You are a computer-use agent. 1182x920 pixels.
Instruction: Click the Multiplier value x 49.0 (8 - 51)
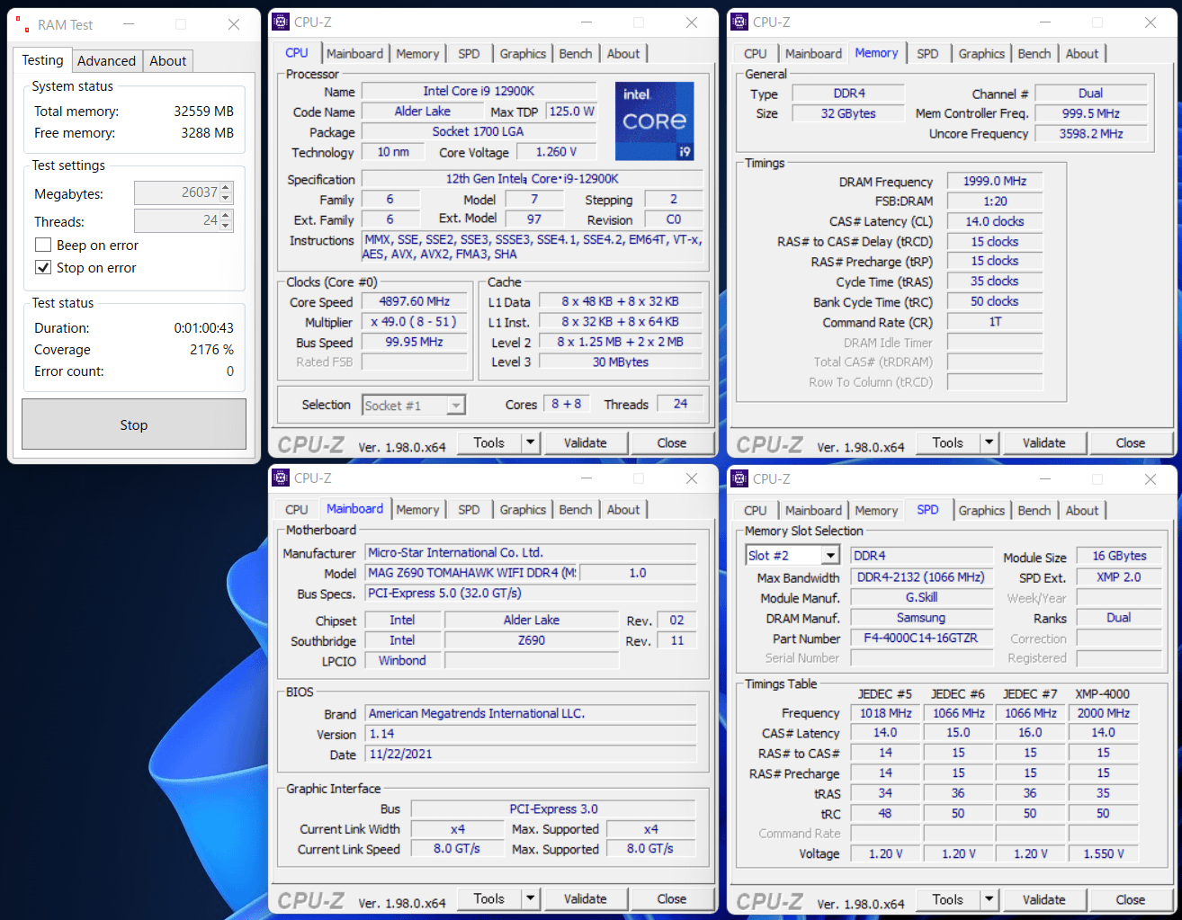point(414,321)
